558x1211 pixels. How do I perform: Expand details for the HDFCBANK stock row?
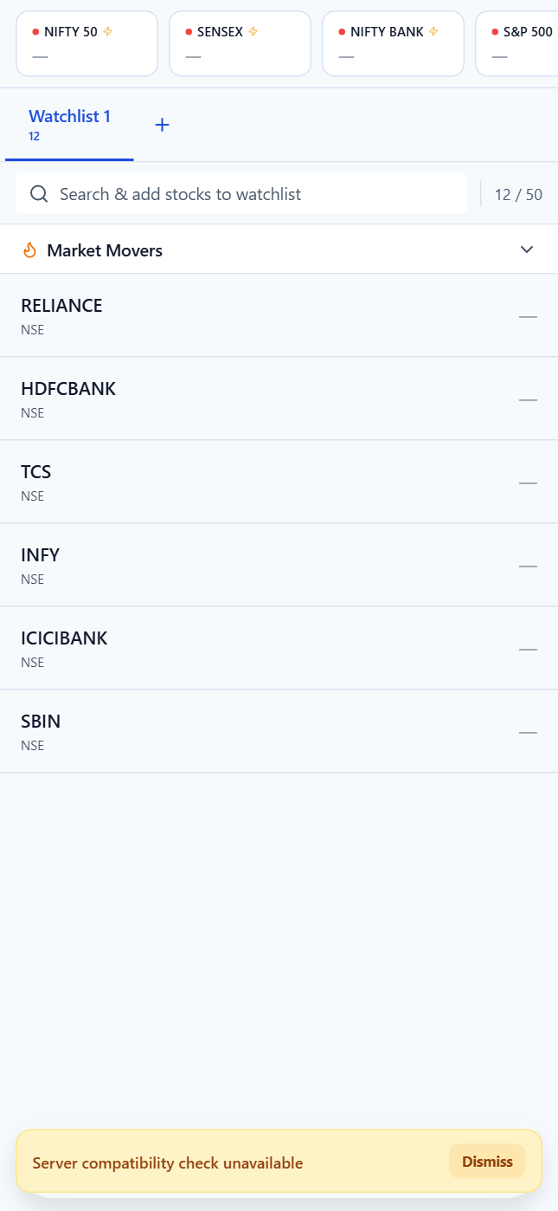pos(279,398)
